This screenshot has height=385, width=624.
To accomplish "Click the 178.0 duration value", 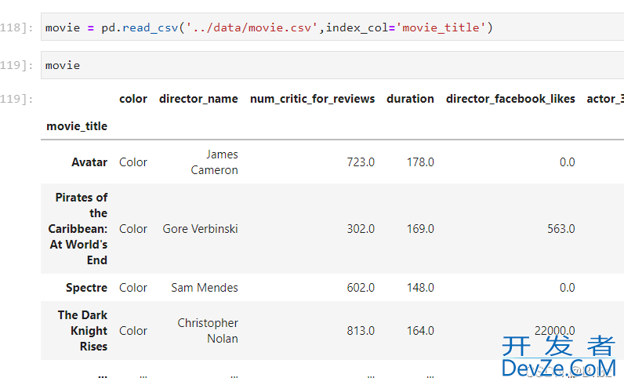I will (420, 162).
